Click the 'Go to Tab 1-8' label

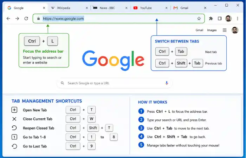click(x=34, y=137)
